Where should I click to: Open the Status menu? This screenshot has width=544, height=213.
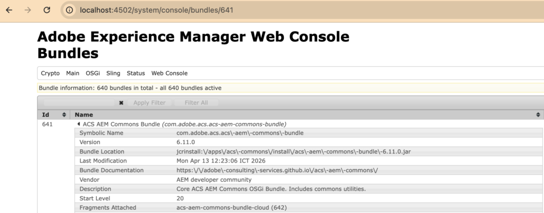point(135,73)
